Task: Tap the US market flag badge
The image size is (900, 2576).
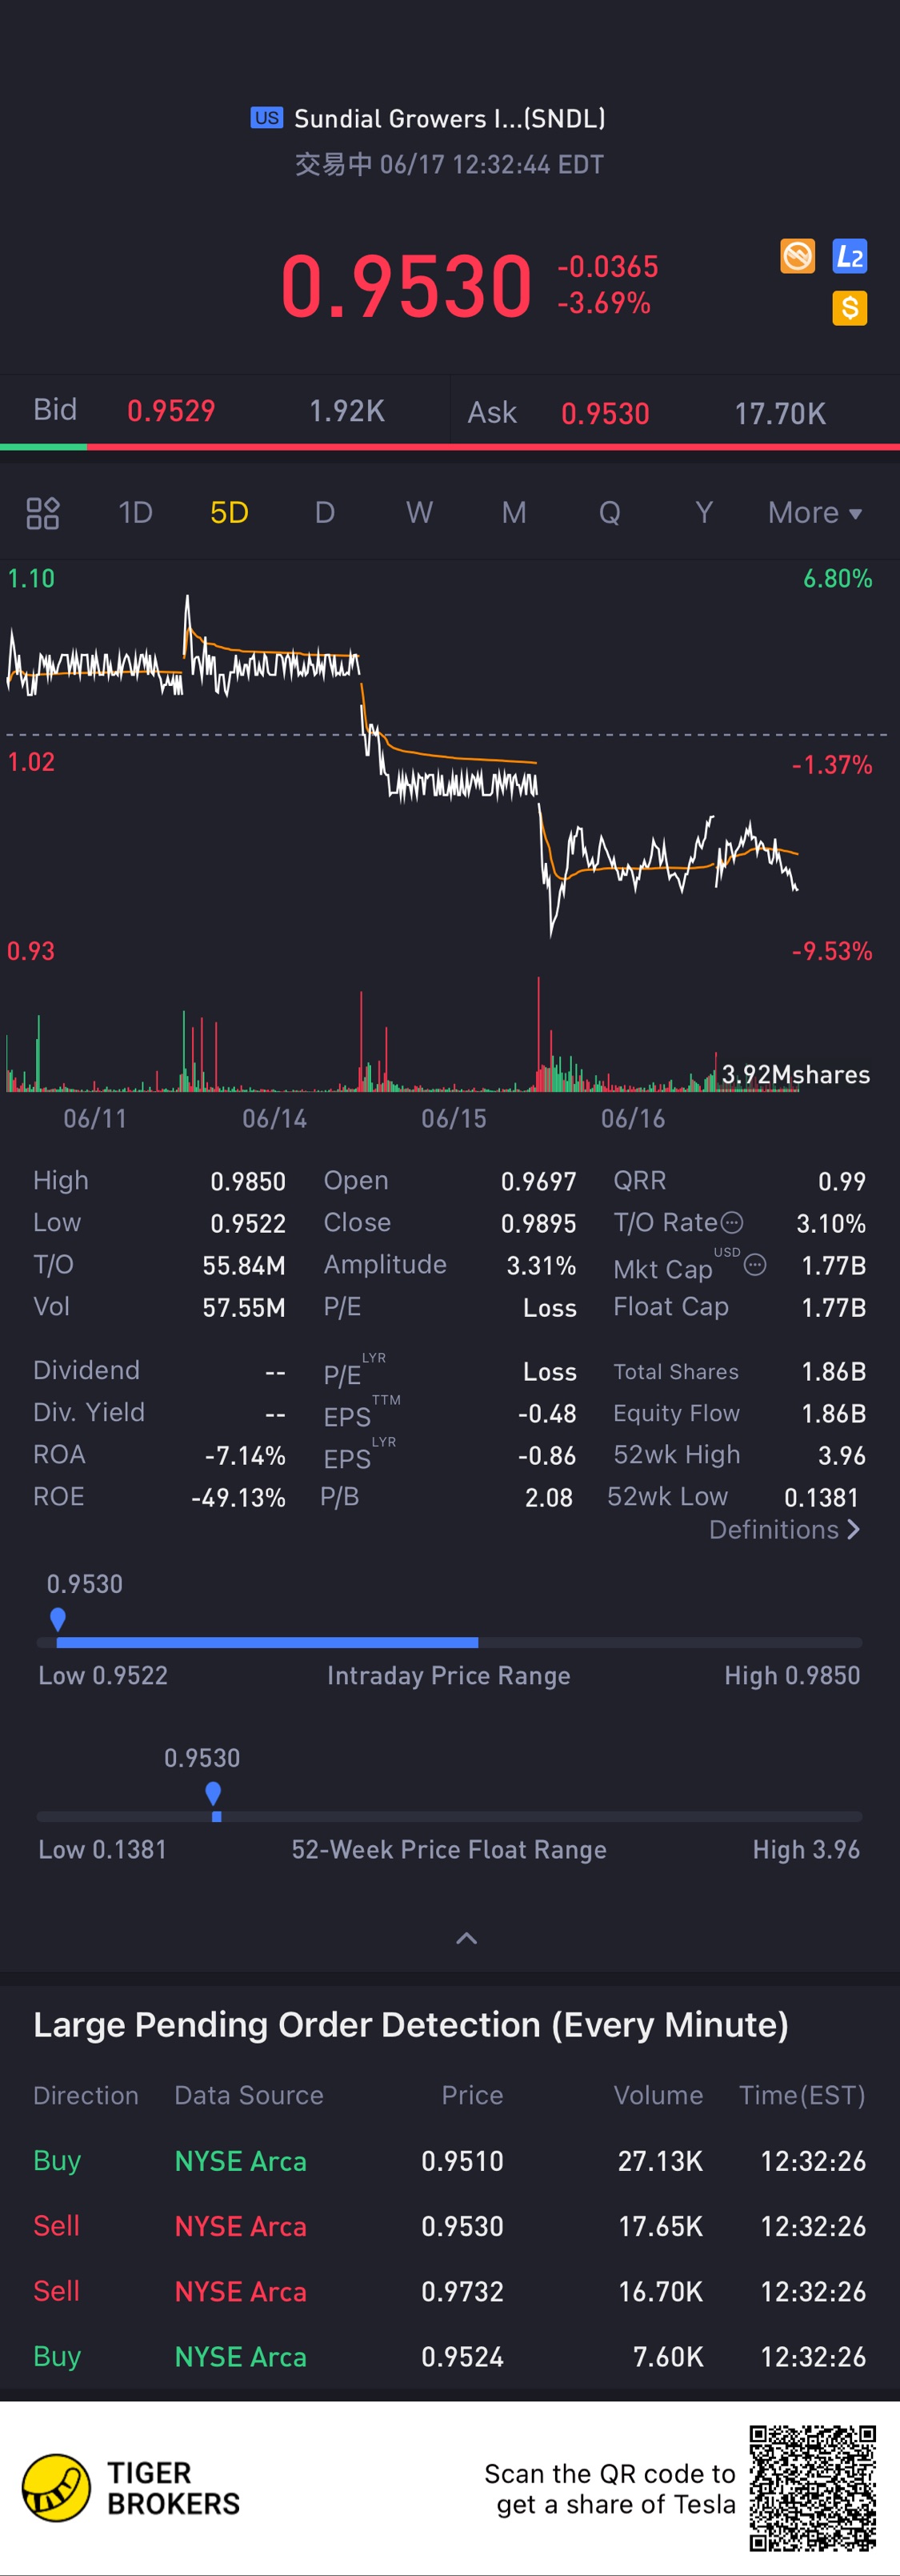Action: pos(266,118)
